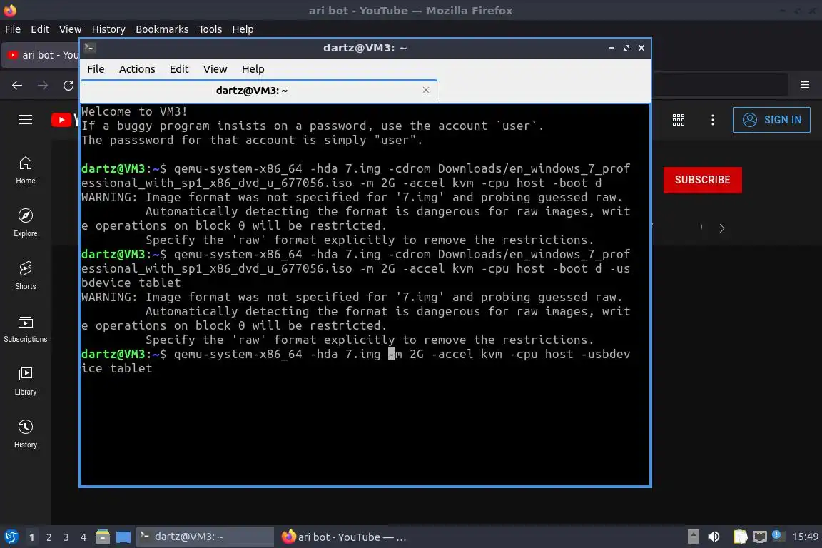Click terminal icon in terminal title bar

click(x=89, y=48)
